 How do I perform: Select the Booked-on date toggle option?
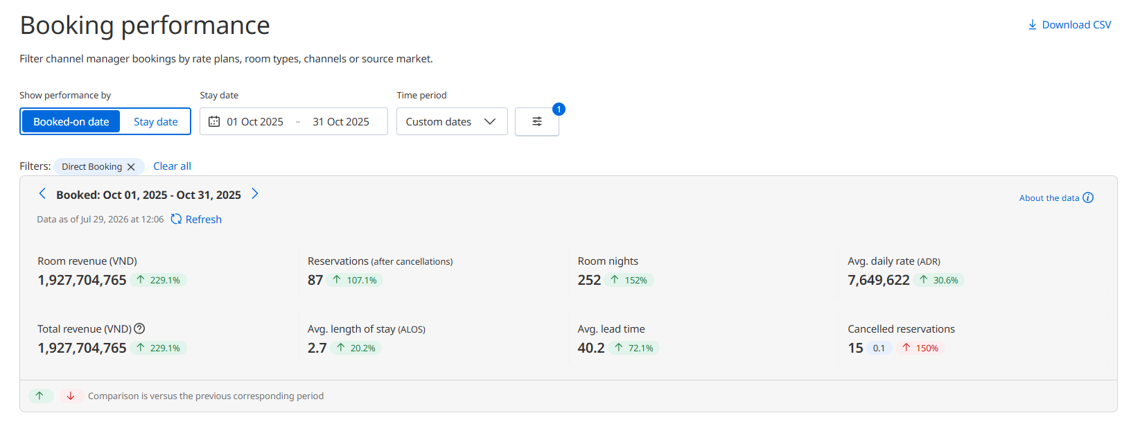[71, 121]
